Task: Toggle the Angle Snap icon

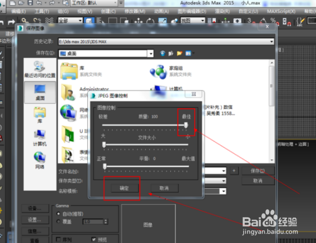Action: [x=263, y=21]
